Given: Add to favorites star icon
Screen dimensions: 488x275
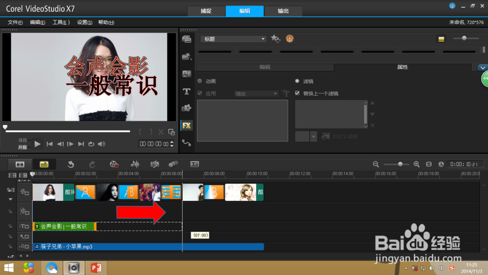Looking at the screenshot, I should 275,39.
